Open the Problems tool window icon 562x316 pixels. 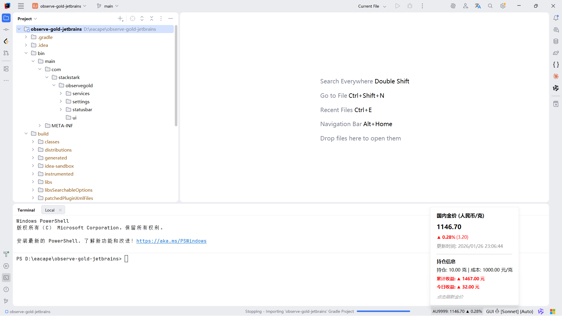pos(6,289)
